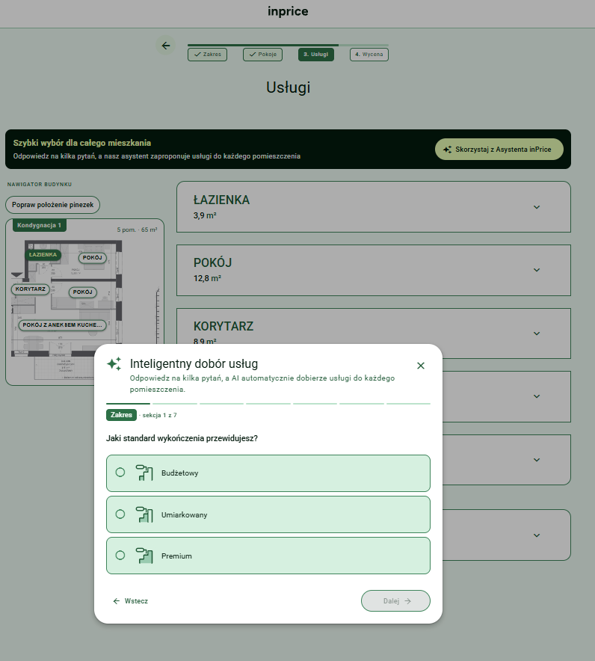The width and height of the screenshot is (595, 661).
Task: Click Skorzystaj z Asystenta inPrice button
Action: [499, 150]
